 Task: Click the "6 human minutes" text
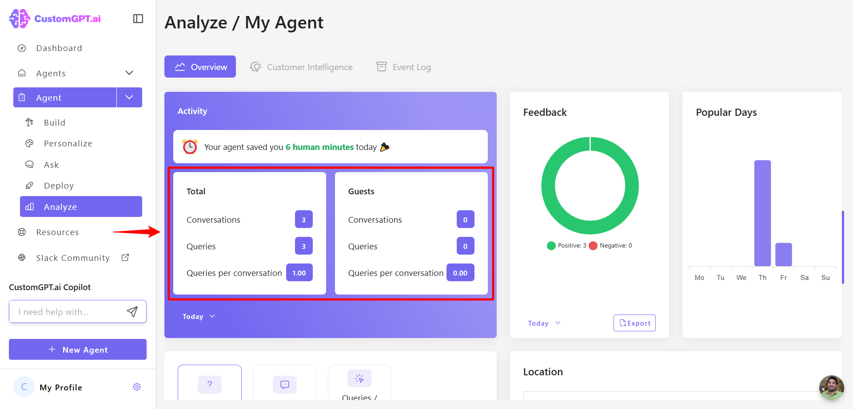[319, 147]
